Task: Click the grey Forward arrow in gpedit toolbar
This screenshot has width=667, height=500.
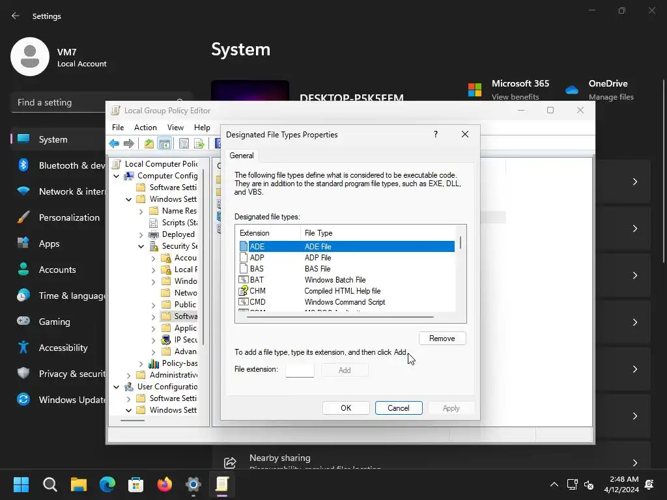Action: pyautogui.click(x=128, y=143)
